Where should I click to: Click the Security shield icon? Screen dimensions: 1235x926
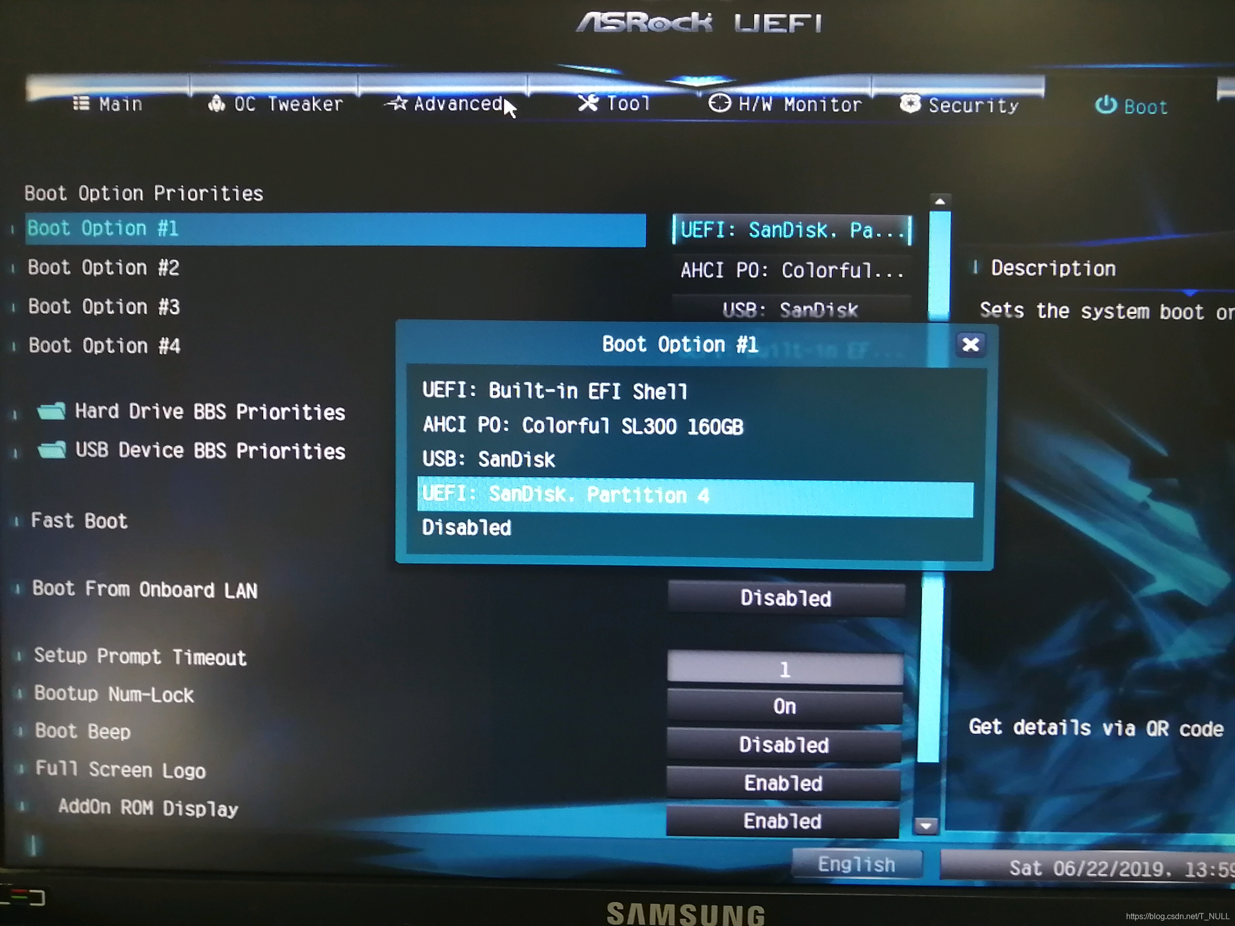click(910, 103)
